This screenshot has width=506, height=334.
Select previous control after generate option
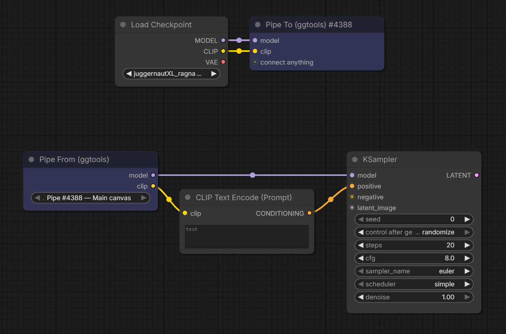pyautogui.click(x=361, y=232)
